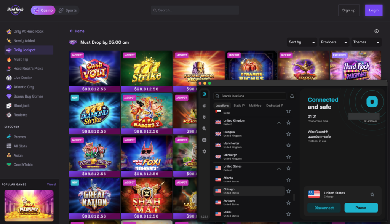Open Asian games category

coord(29,155)
